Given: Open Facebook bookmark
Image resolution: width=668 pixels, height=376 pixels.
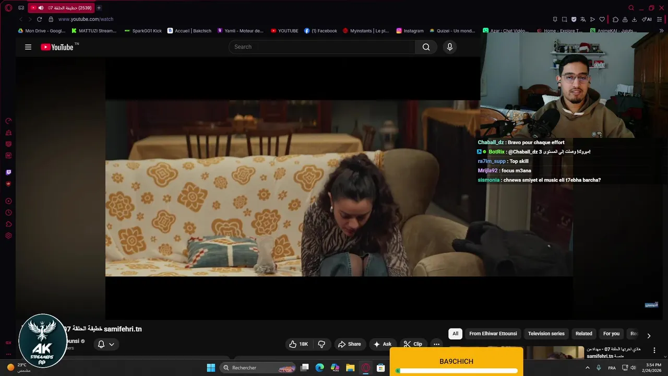Looking at the screenshot, I should pyautogui.click(x=320, y=31).
